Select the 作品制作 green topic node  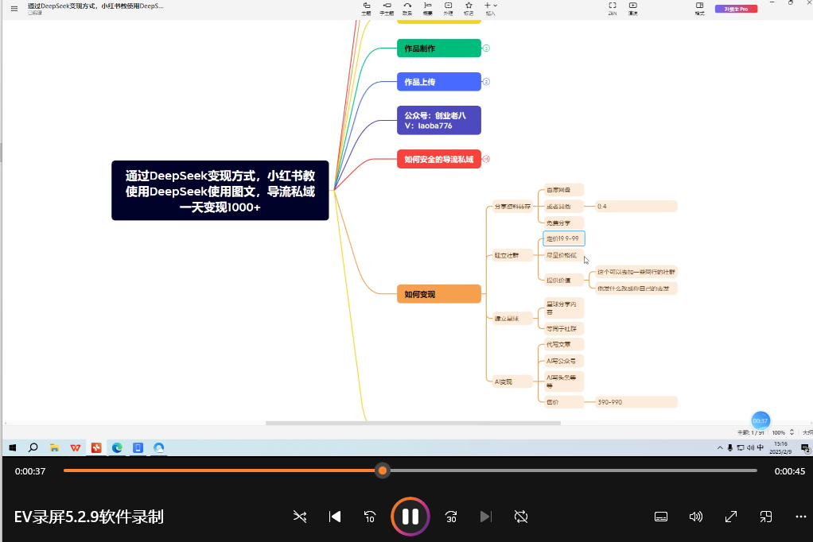coord(438,48)
